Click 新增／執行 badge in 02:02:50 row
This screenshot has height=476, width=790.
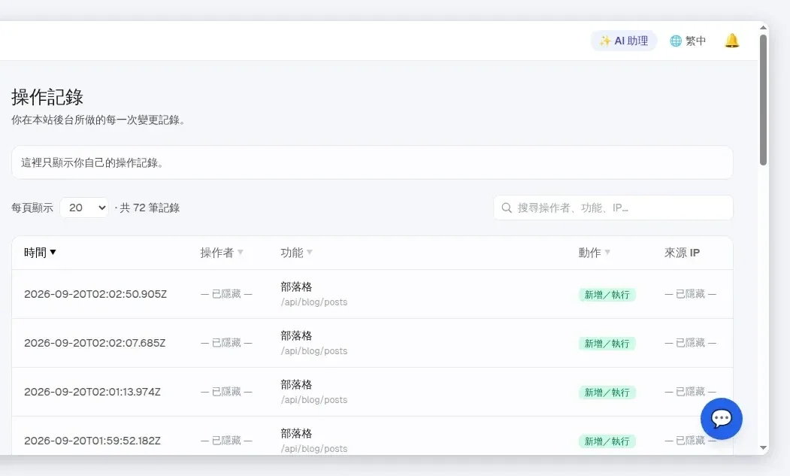click(607, 295)
